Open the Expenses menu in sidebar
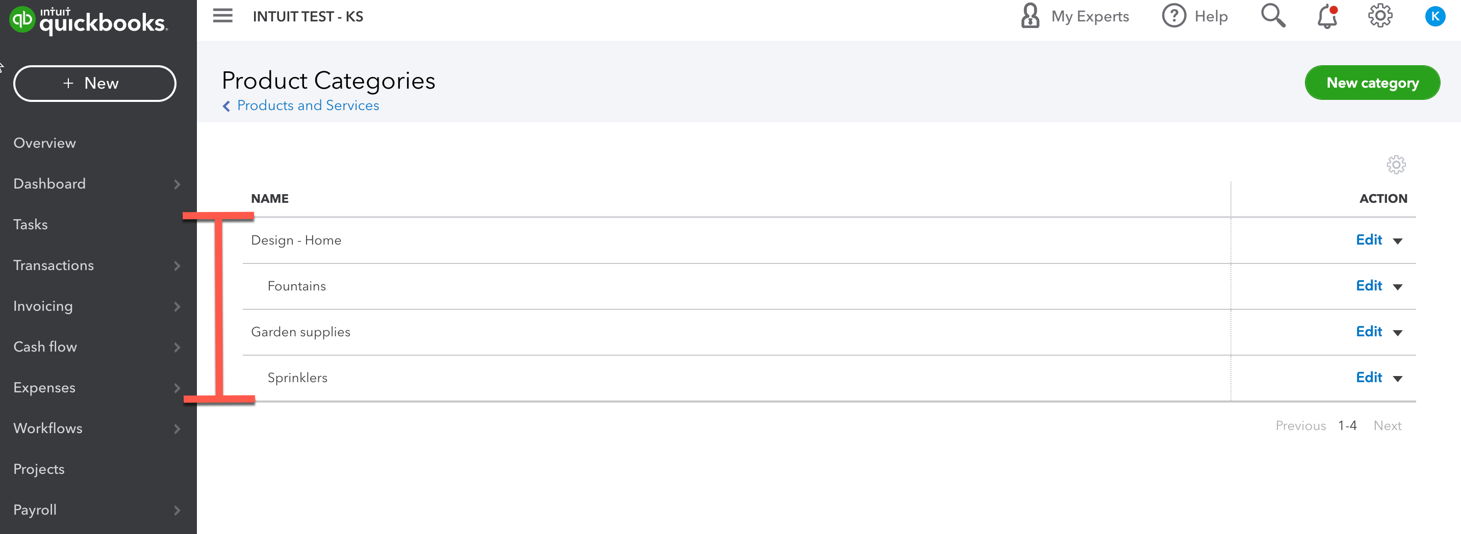The height and width of the screenshot is (534, 1461). point(44,387)
